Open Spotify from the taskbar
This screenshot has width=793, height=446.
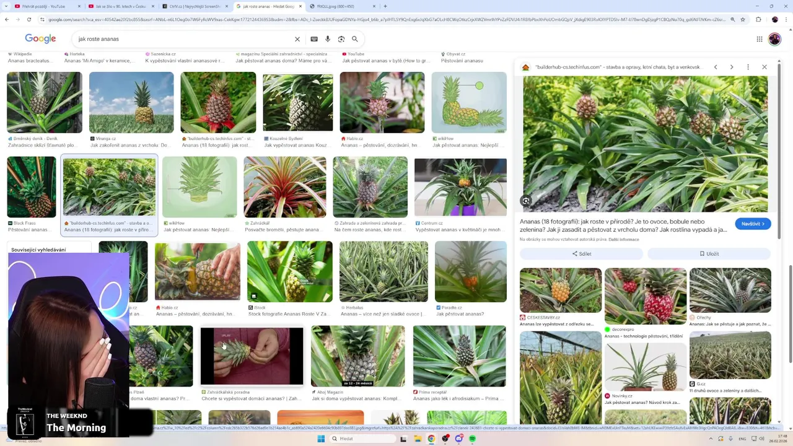[472, 439]
